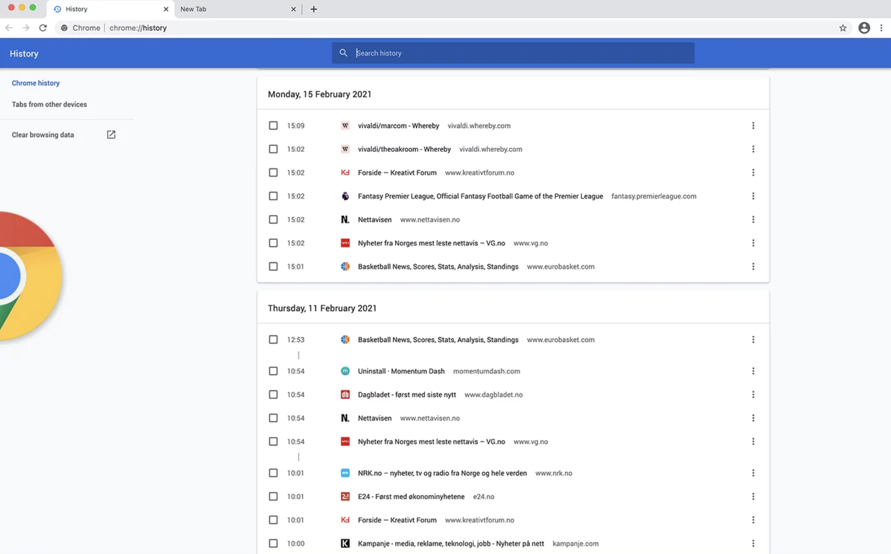Open the E24 Først med økonominyhetene link
Image resolution: width=891 pixels, height=554 pixels.
(x=411, y=496)
